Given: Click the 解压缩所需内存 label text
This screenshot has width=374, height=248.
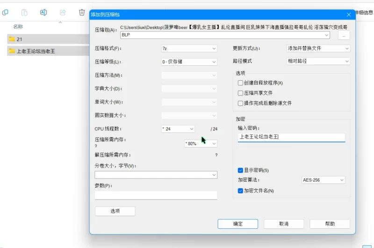Looking at the screenshot, I should [x=113, y=155].
